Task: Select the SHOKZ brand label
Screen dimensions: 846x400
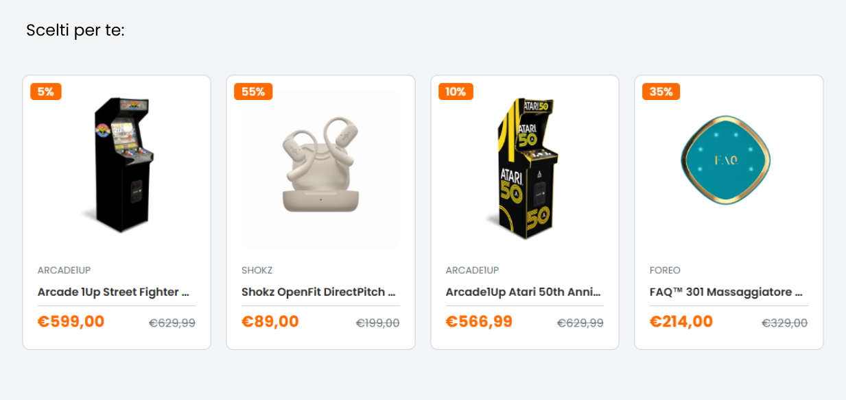Action: point(257,271)
